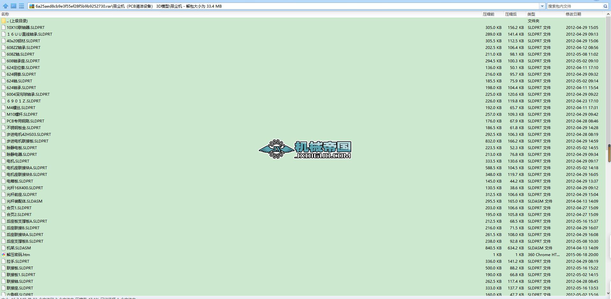This screenshot has width=611, height=299.
Task: Select file icon of M4螺丝.SLDPRT
Action: 4,108
